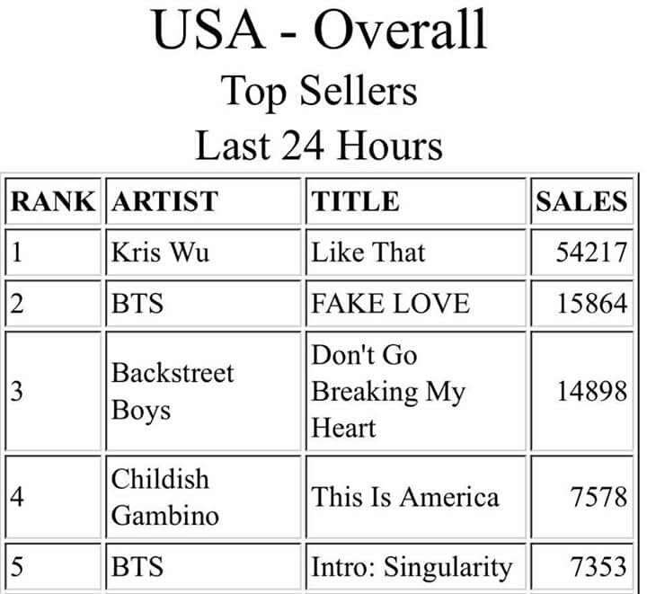Select the sales figure 14898

tap(591, 393)
